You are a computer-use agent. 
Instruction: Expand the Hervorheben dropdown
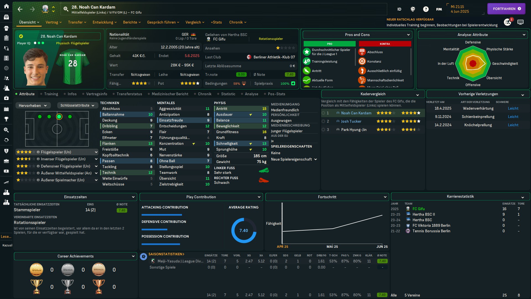pyautogui.click(x=33, y=105)
